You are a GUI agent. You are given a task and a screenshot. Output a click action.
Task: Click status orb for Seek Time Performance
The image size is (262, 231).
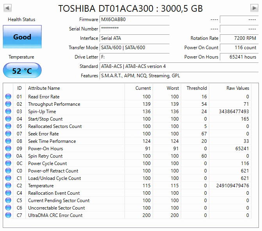[8, 141]
